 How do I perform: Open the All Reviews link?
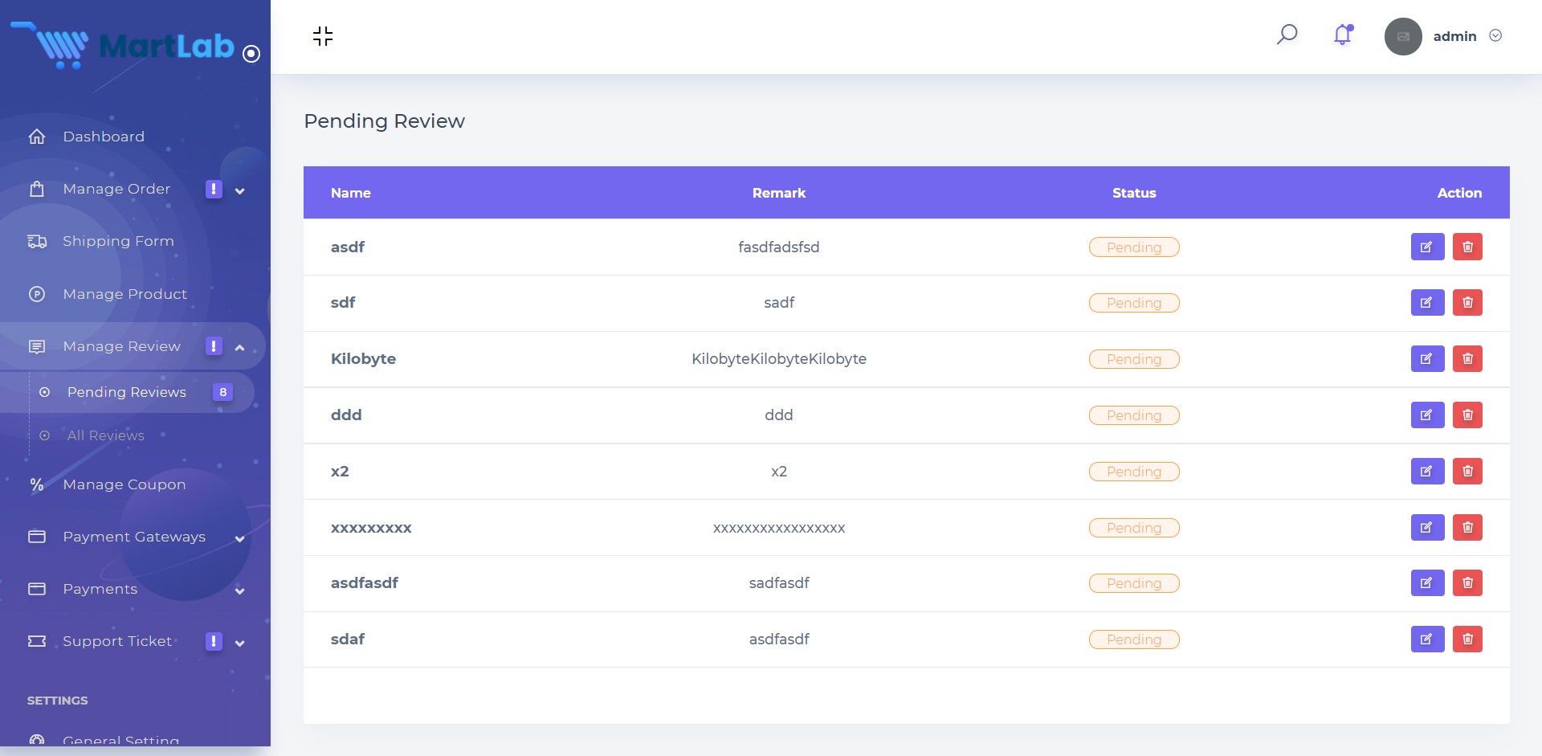pyautogui.click(x=106, y=435)
